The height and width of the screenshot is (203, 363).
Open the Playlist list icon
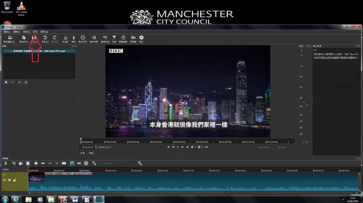point(94,38)
